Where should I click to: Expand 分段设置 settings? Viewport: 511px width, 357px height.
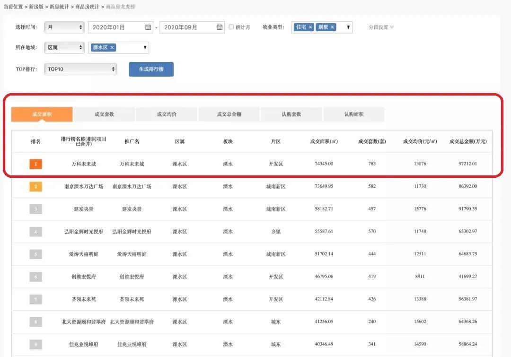point(381,27)
